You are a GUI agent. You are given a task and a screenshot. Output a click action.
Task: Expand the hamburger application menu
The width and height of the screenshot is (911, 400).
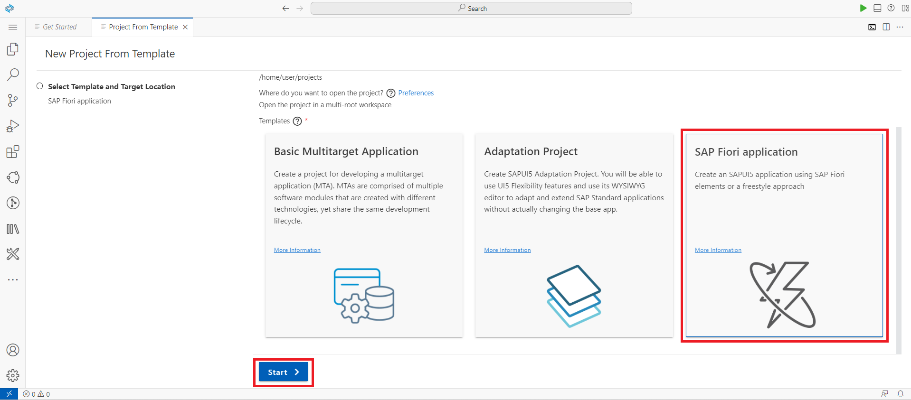(x=13, y=27)
